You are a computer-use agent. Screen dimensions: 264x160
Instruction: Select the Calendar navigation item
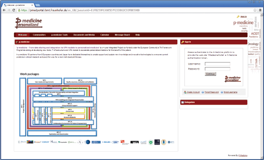[x=105, y=35]
